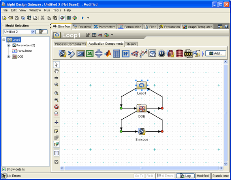Screen dimensions: 231x180
Task: Open the Untitled 2 model dropdown
Action: tap(32, 32)
